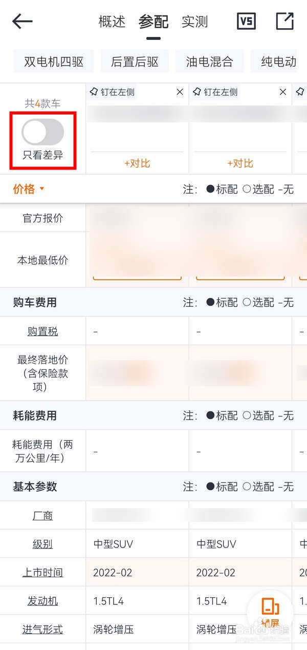The image size is (307, 650).
Task: Remove the second car column with X
Action: 283,92
